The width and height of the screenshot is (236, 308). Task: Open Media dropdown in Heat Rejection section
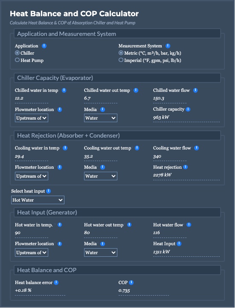(x=101, y=176)
